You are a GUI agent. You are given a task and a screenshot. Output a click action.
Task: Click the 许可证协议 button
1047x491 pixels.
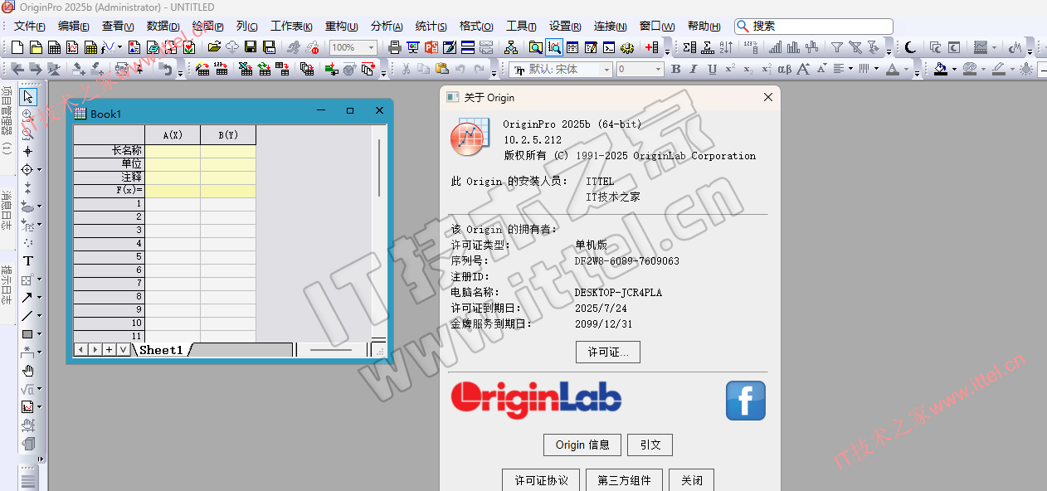coord(542,480)
